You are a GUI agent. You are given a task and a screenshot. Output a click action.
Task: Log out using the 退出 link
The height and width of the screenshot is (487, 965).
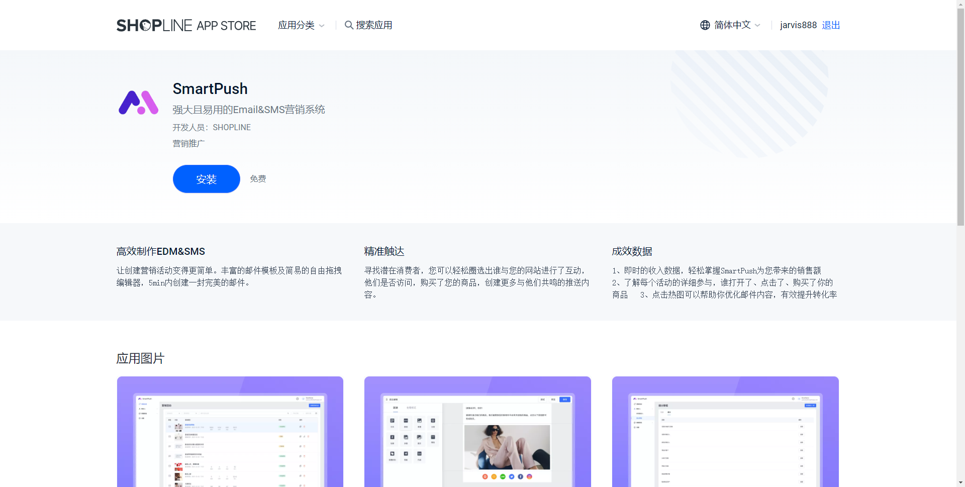[831, 25]
